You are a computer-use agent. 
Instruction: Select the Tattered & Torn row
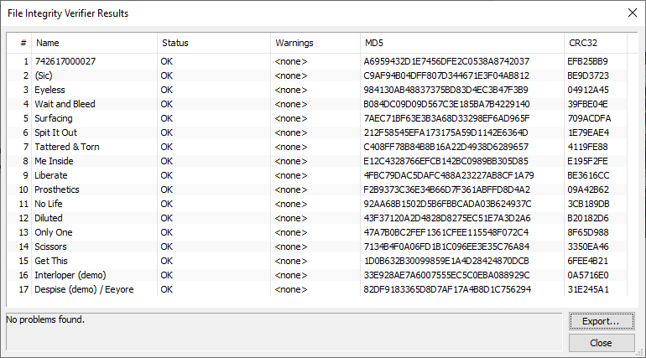coord(67,147)
